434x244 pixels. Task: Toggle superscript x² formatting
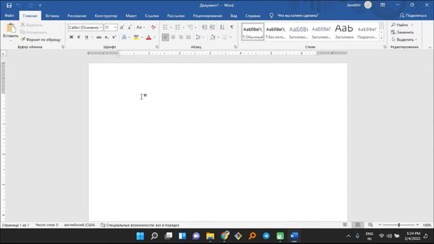(114, 37)
